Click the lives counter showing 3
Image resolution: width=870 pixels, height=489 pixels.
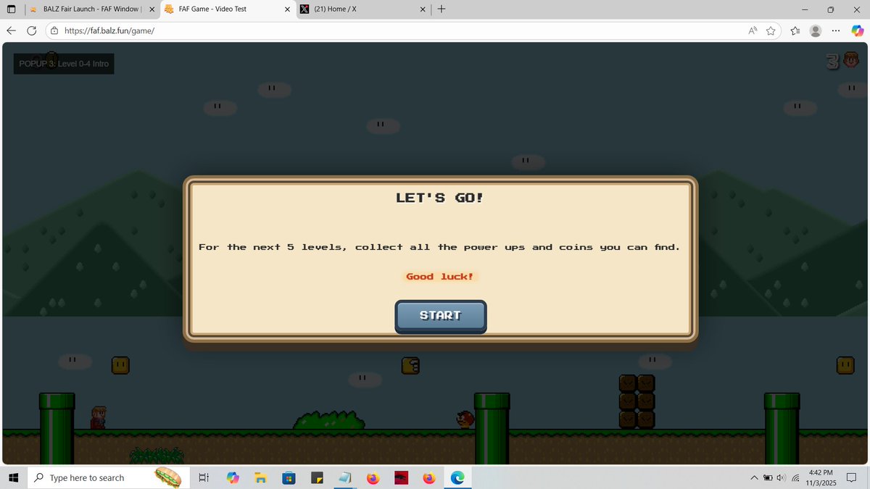[x=831, y=62]
